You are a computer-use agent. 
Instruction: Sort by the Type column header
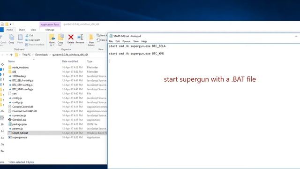pos(90,61)
